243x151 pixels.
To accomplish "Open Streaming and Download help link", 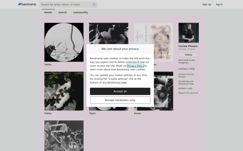I will (186, 83).
